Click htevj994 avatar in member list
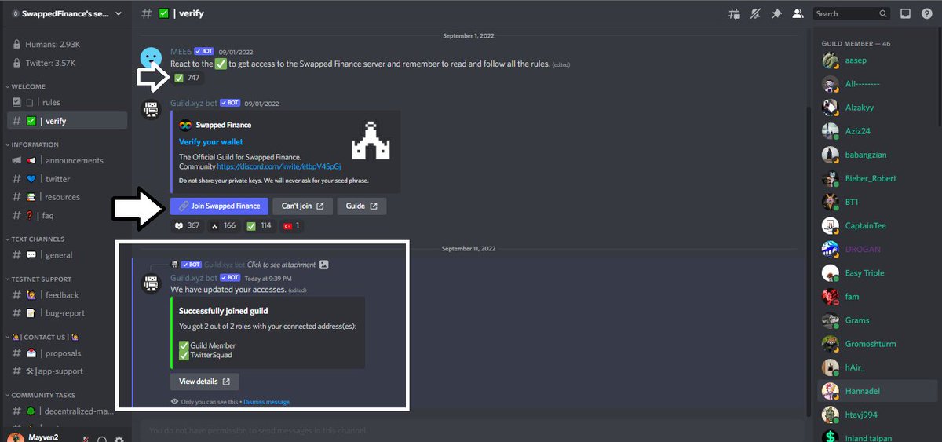 (x=831, y=414)
